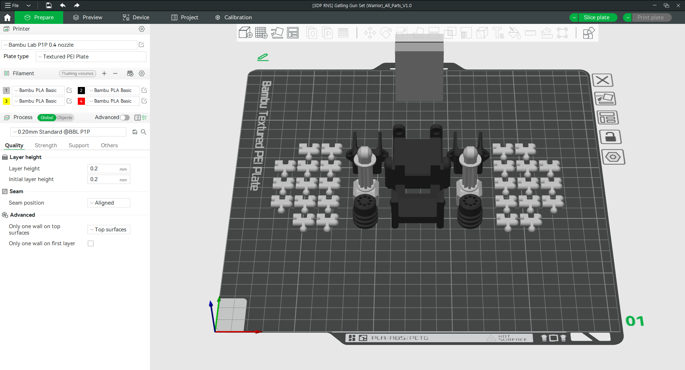Remove plate using the X icon
Image resolution: width=685 pixels, height=370 pixels.
(603, 80)
